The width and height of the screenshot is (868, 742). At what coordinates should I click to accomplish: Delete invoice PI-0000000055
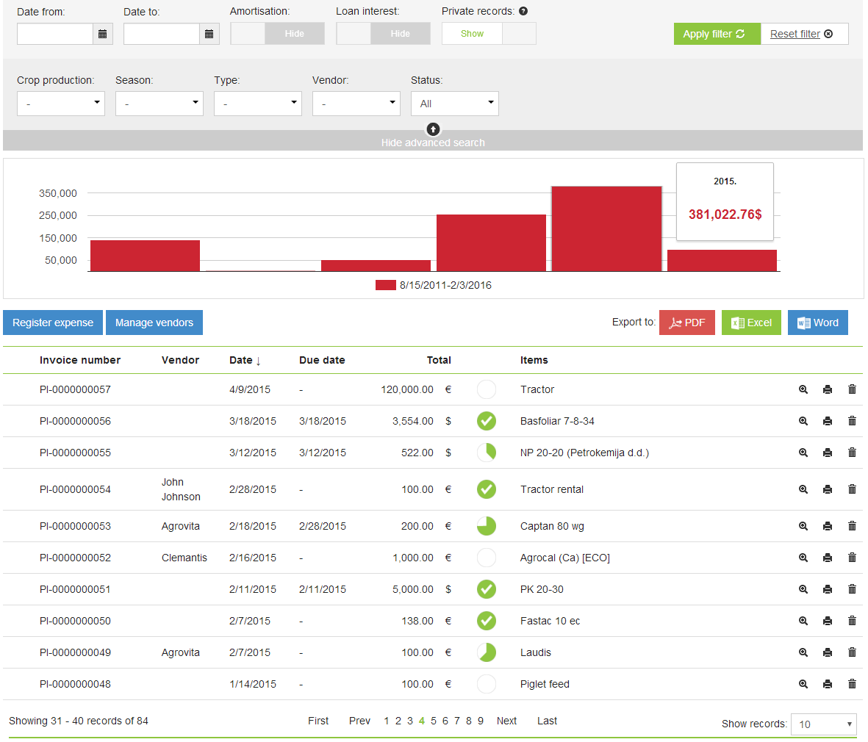852,453
